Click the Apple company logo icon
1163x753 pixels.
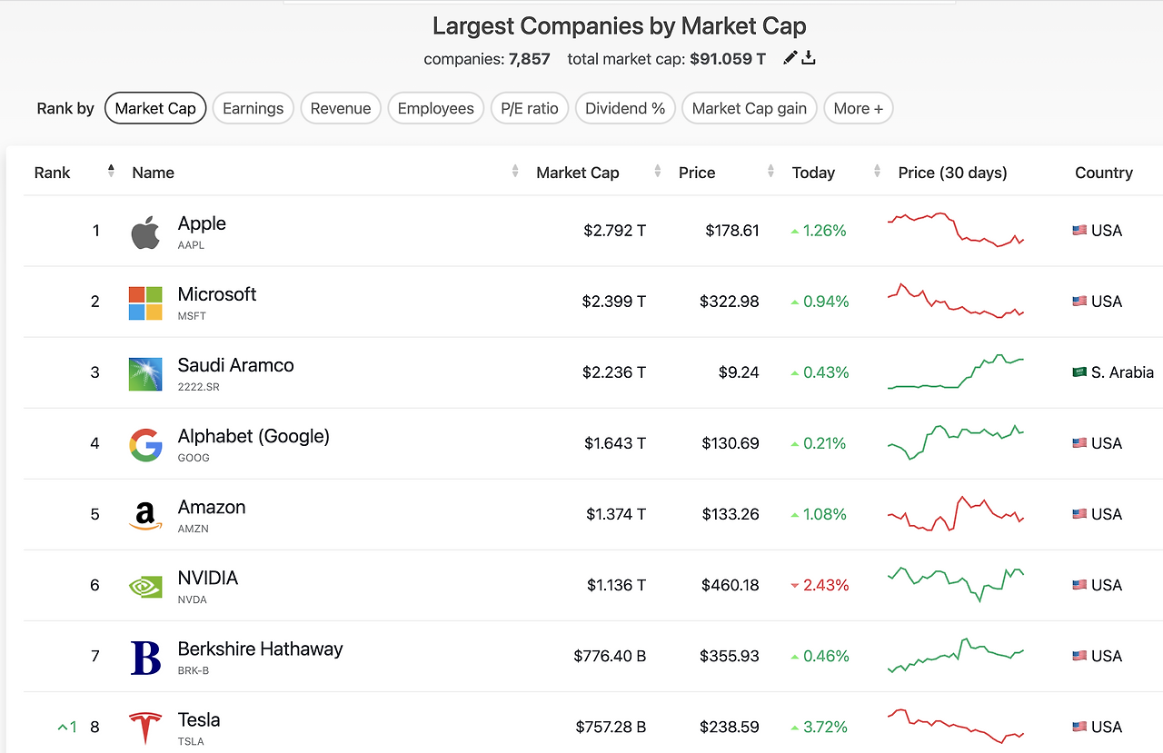(x=145, y=233)
